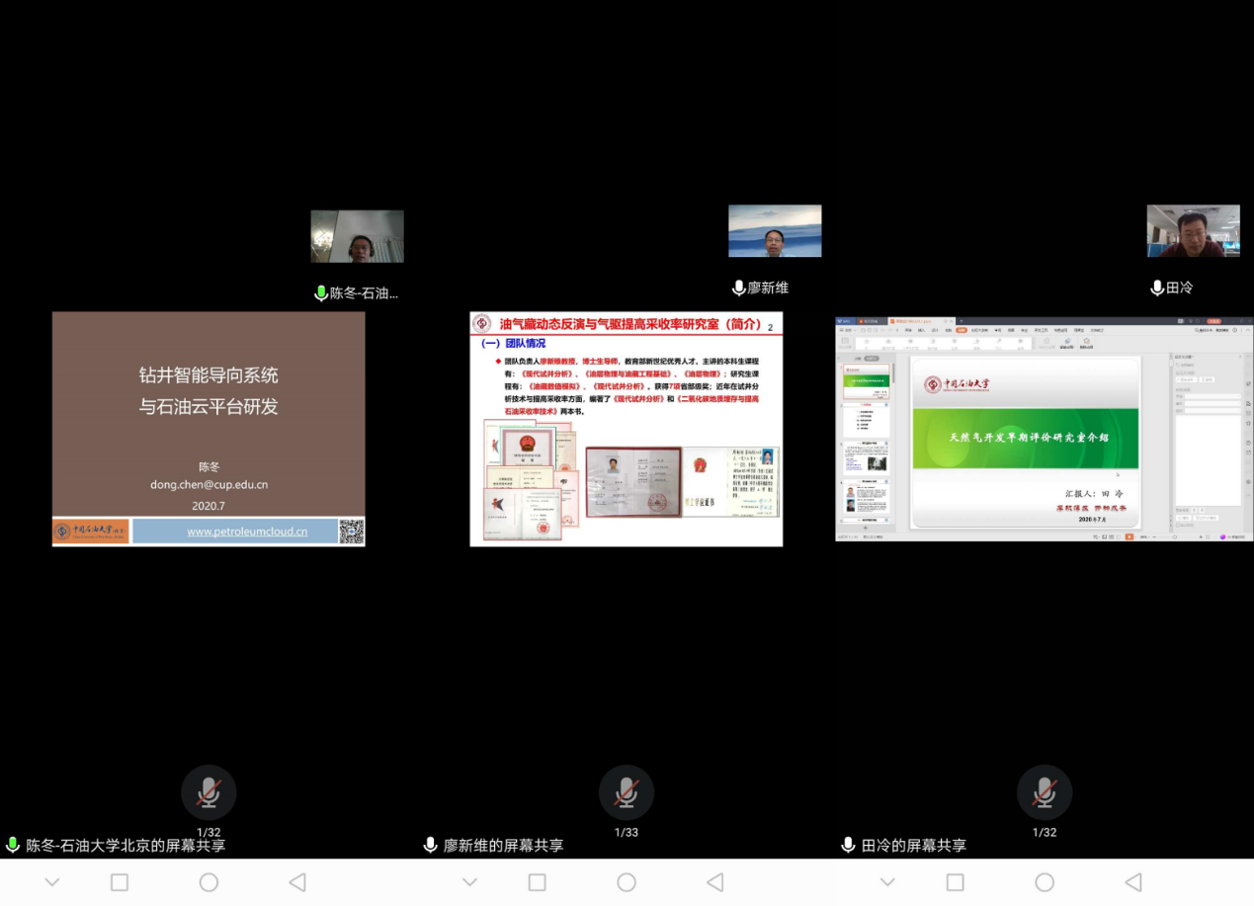1254x906 pixels.
Task: Tap down chevron in middle navigation bar
Action: pyautogui.click(x=470, y=882)
